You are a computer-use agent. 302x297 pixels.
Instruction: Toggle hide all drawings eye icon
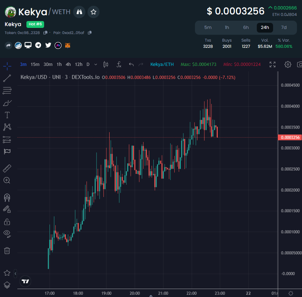point(7,234)
